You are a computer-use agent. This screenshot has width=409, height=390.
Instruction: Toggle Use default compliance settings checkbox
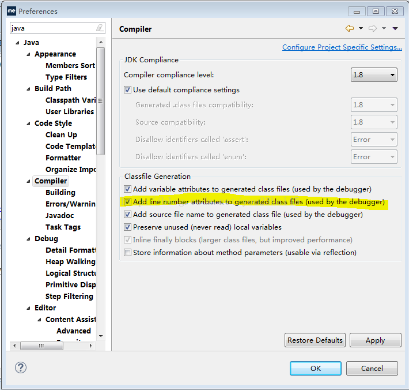coord(127,90)
